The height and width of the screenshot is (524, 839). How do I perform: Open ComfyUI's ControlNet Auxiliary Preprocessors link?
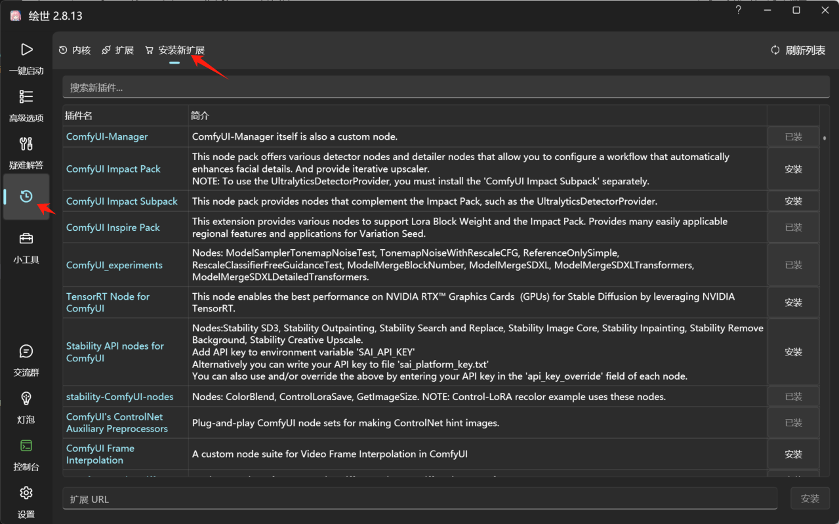pyautogui.click(x=117, y=422)
